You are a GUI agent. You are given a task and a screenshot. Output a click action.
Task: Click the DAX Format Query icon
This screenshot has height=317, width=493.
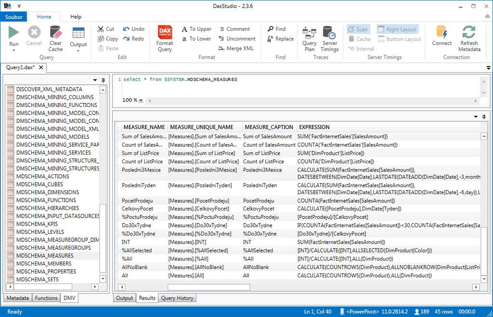point(165,32)
